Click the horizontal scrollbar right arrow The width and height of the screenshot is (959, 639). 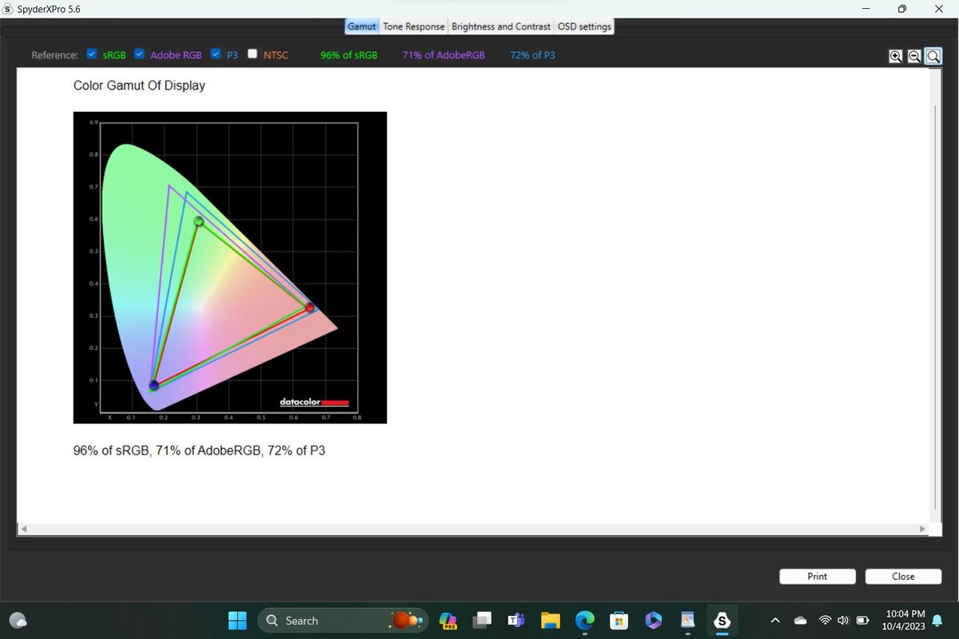pyautogui.click(x=921, y=529)
